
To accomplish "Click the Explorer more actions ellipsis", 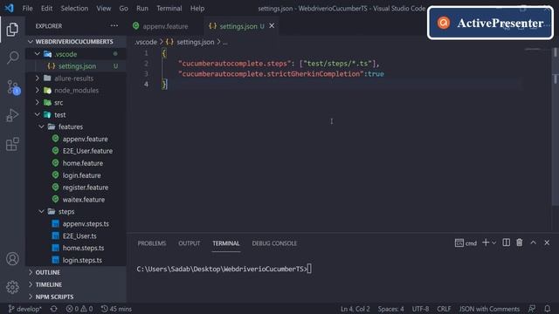I will (x=114, y=25).
